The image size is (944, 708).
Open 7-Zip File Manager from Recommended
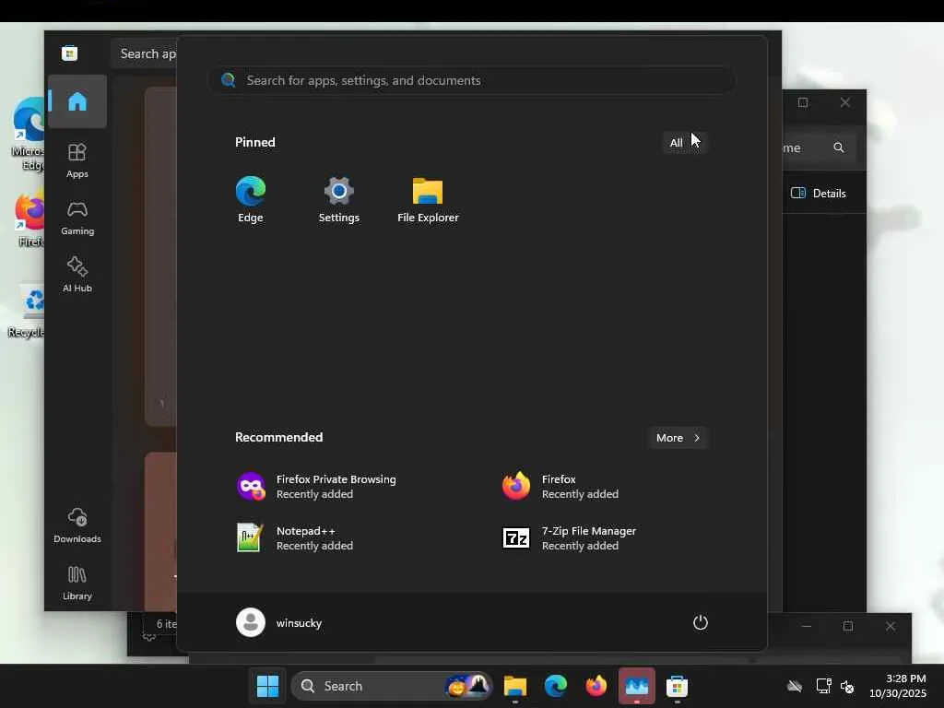pyautogui.click(x=570, y=538)
